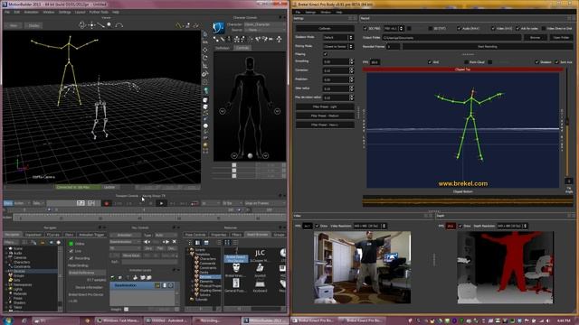Viewport: 579px width, 325px height.
Task: Expand the Characters node in Navigator tree
Action: pyautogui.click(x=6, y=262)
